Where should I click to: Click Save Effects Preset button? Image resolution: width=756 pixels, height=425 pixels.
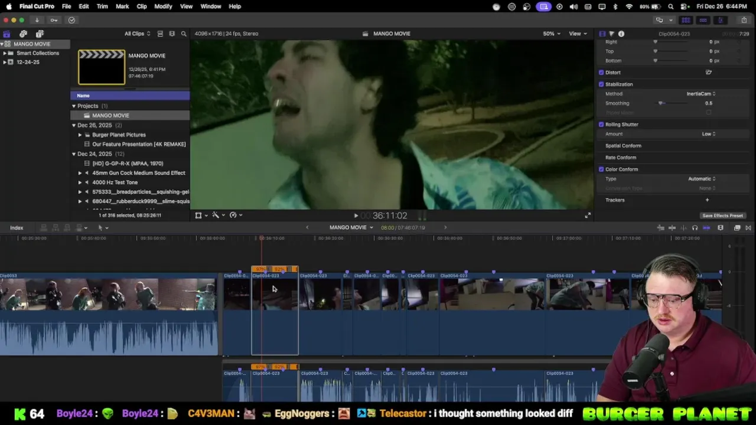point(723,216)
